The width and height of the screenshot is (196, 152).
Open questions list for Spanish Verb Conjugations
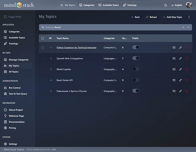coord(174,58)
